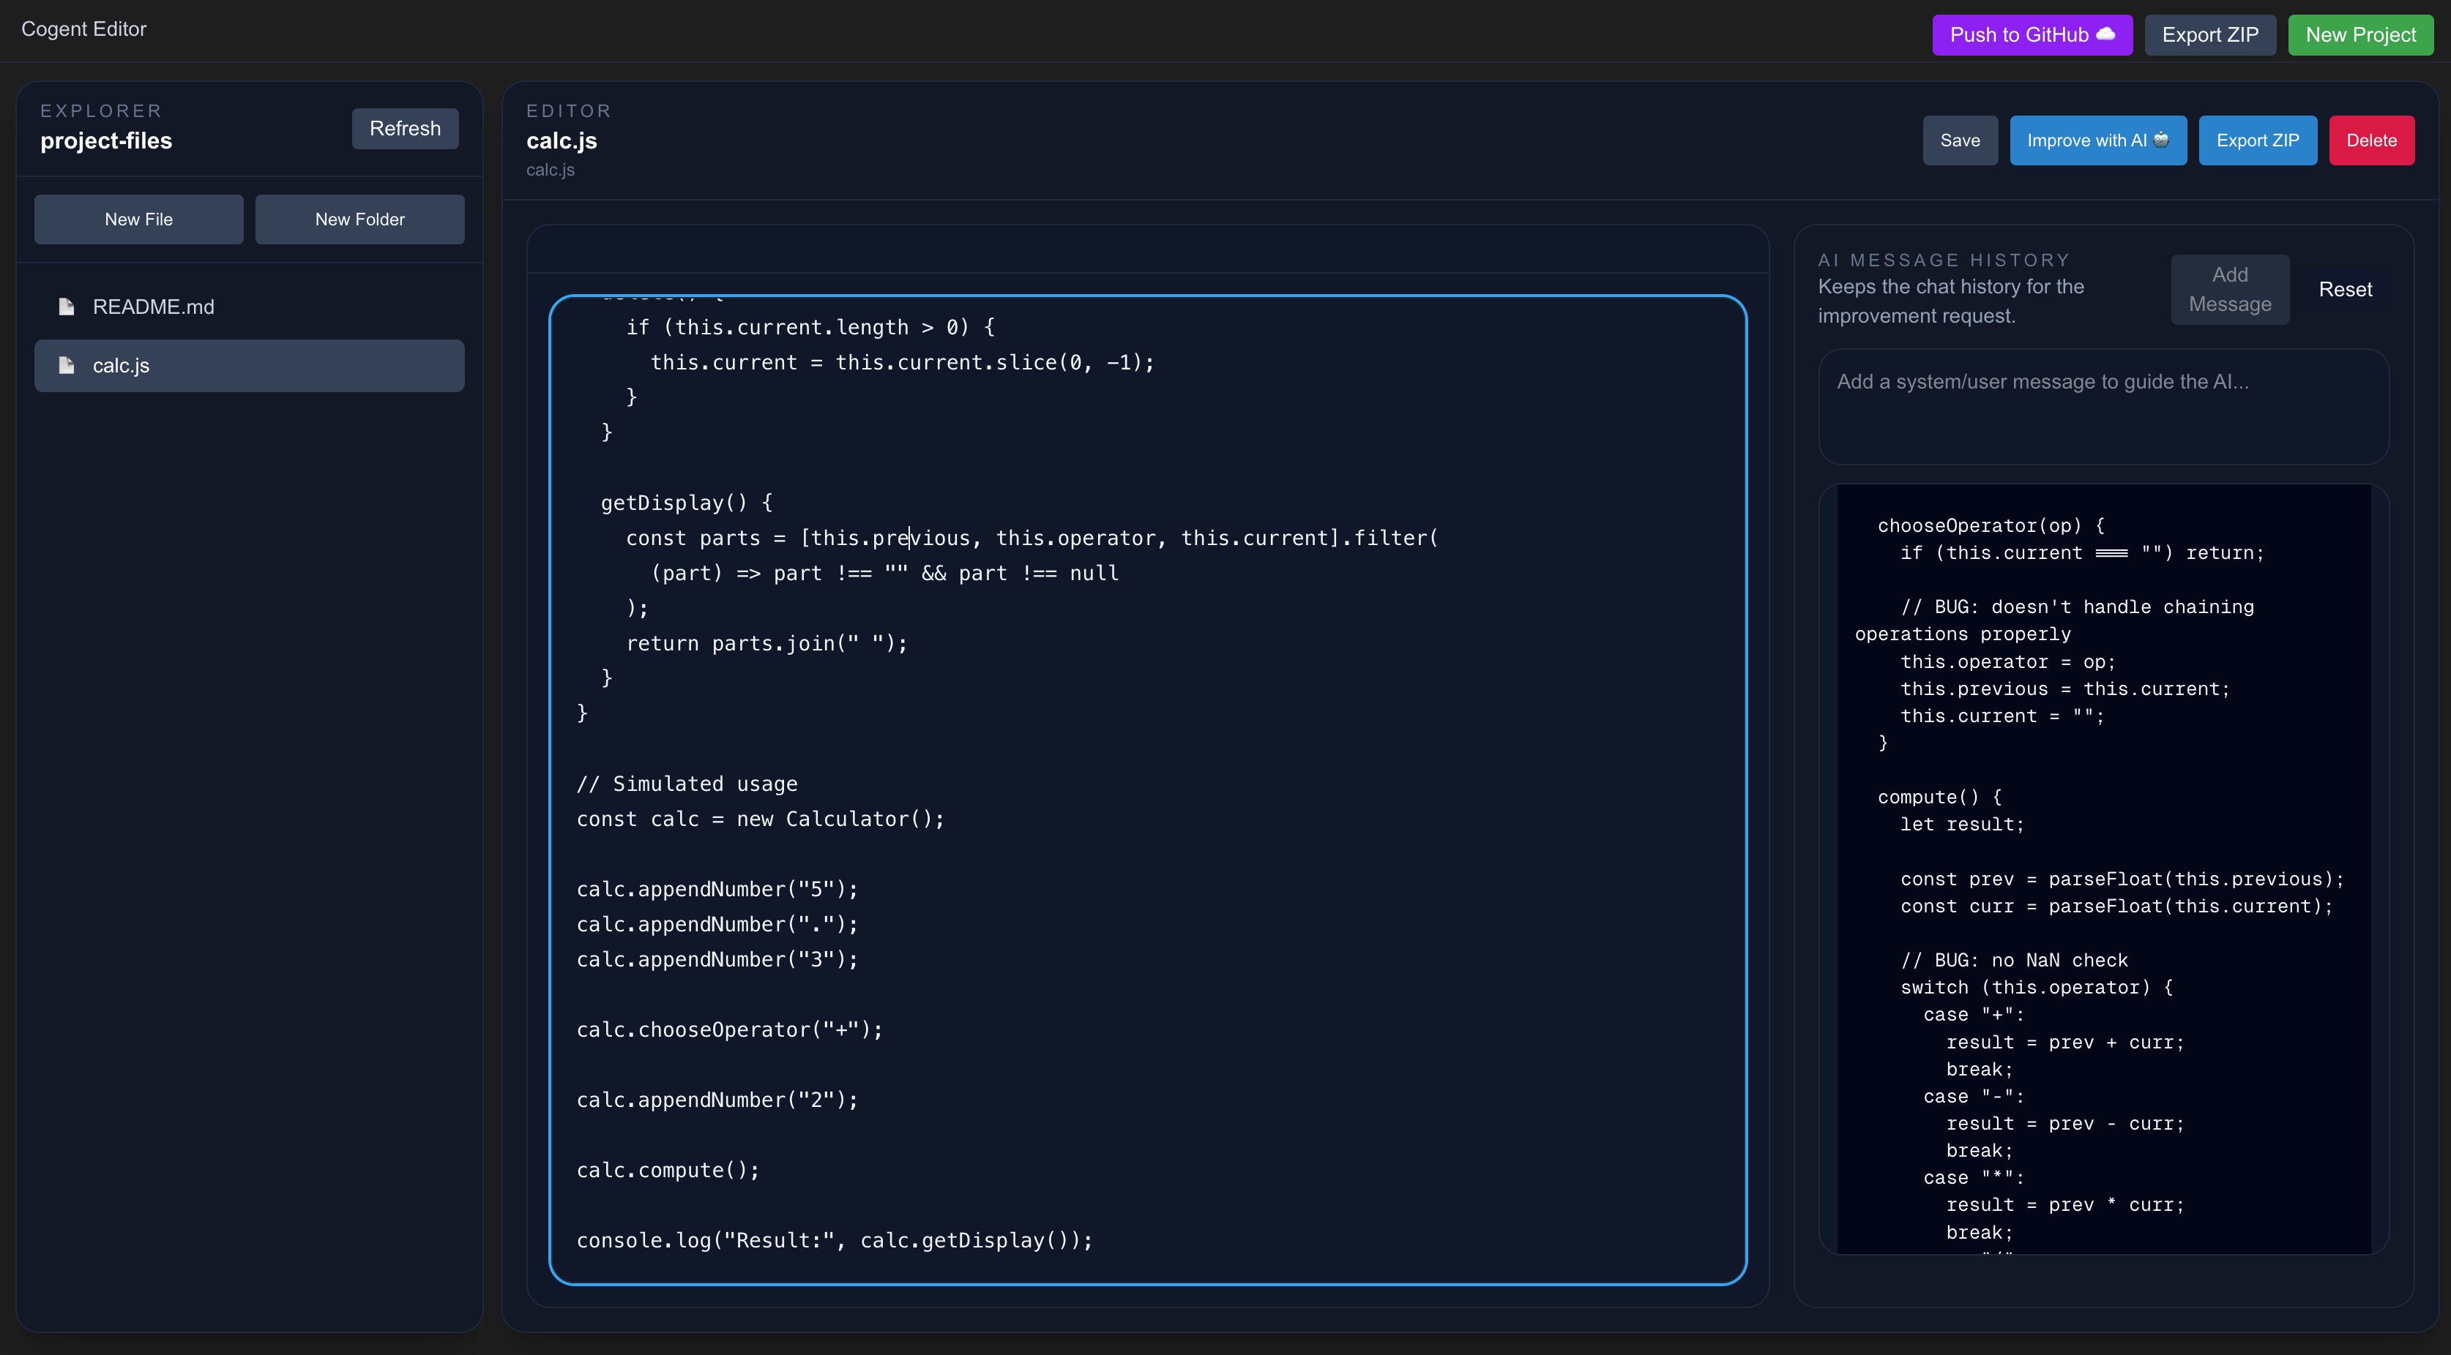
Task: Open README.md in the explorer
Action: point(152,306)
